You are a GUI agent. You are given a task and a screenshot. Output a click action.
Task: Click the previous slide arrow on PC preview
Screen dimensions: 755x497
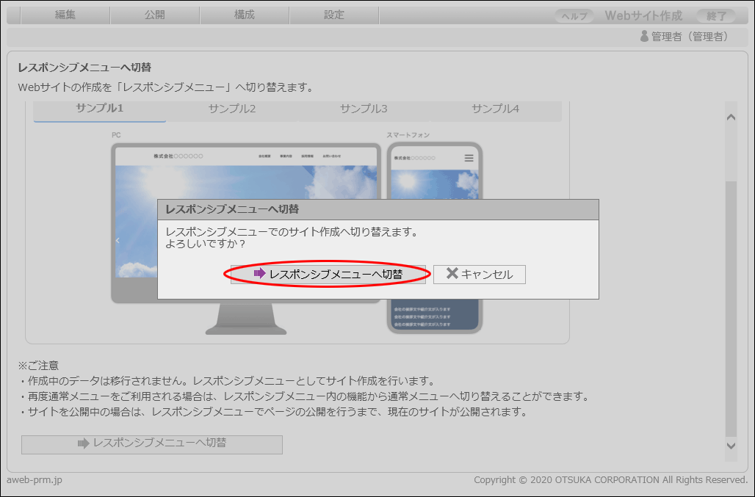(118, 241)
